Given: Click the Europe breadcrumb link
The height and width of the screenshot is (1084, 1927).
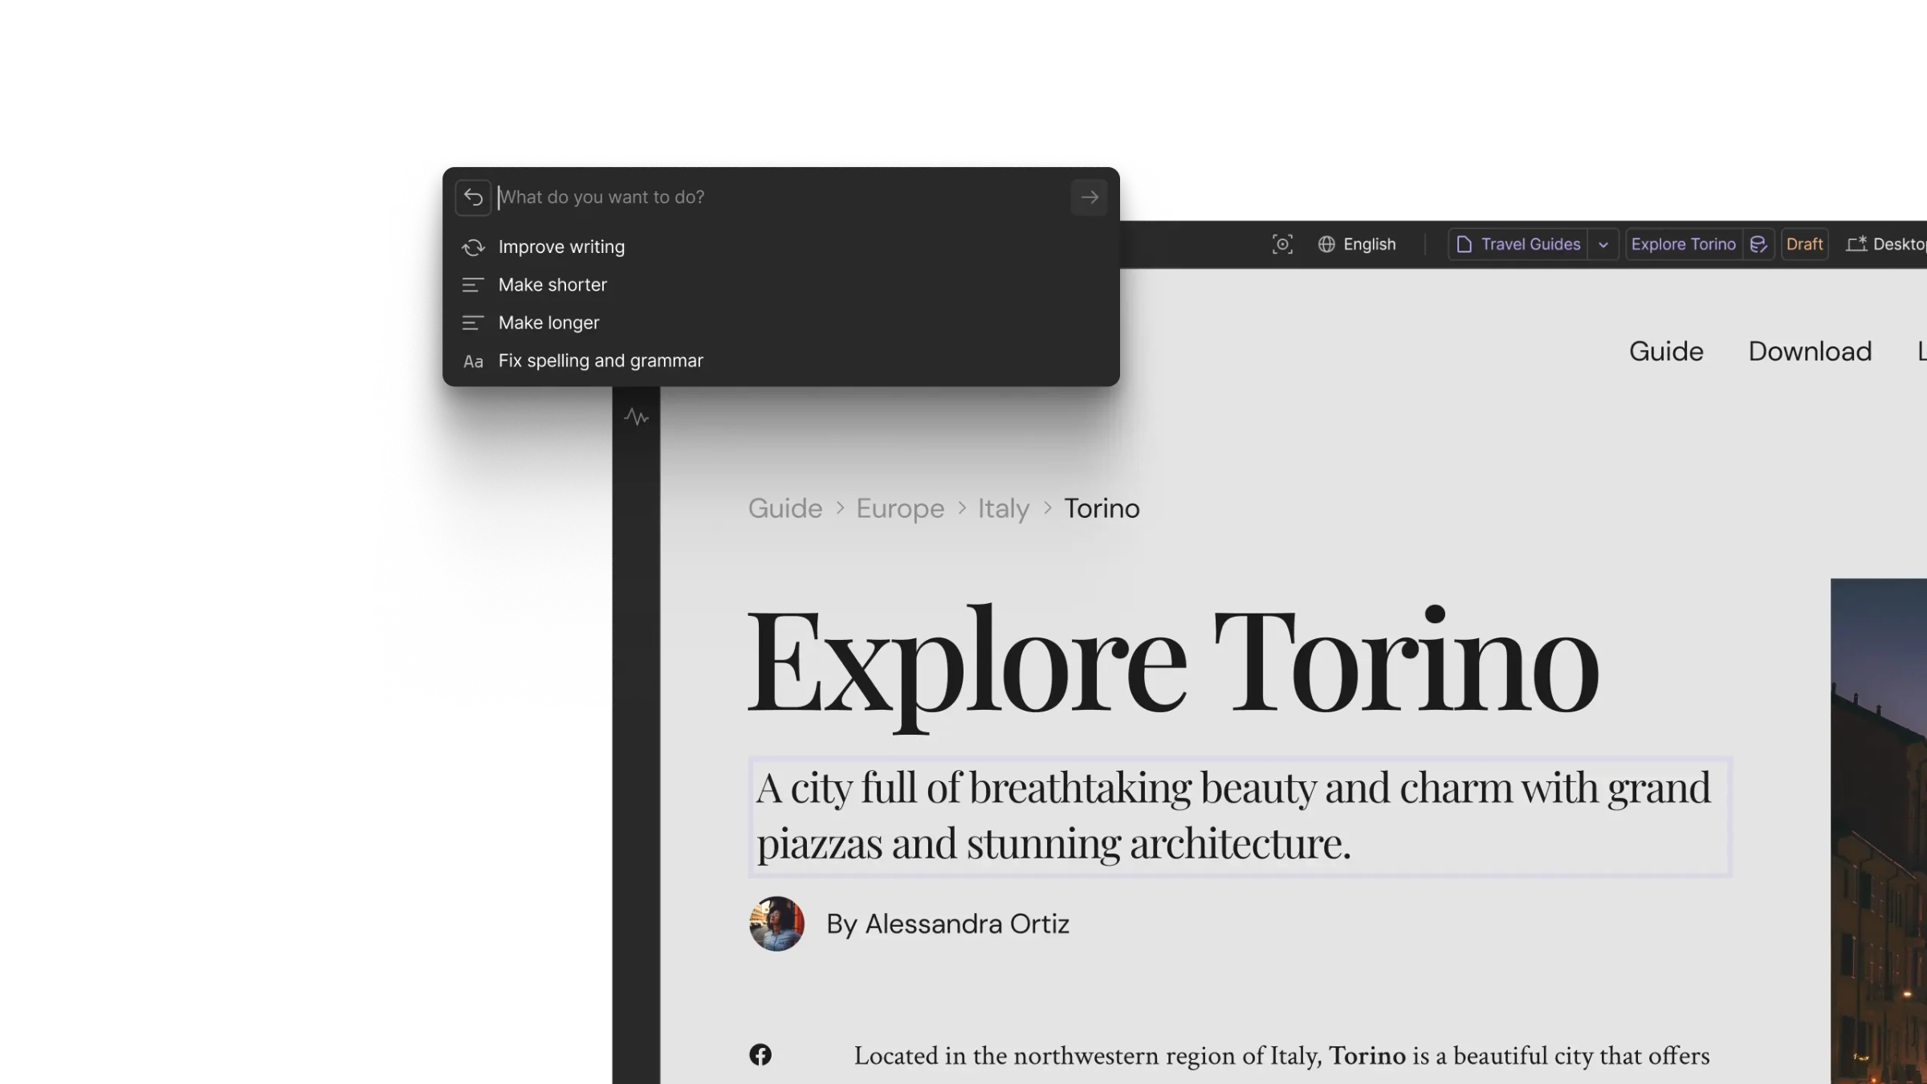Looking at the screenshot, I should 899,508.
